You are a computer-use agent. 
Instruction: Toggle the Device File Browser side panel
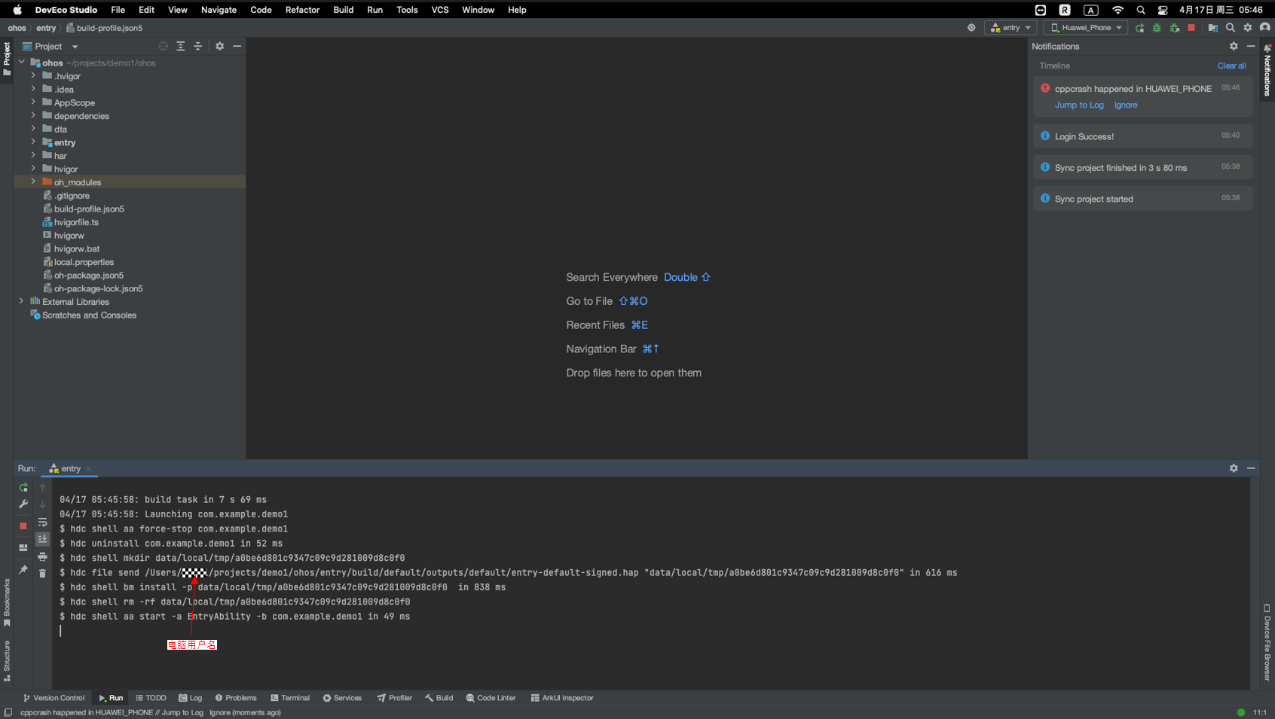pyautogui.click(x=1267, y=642)
